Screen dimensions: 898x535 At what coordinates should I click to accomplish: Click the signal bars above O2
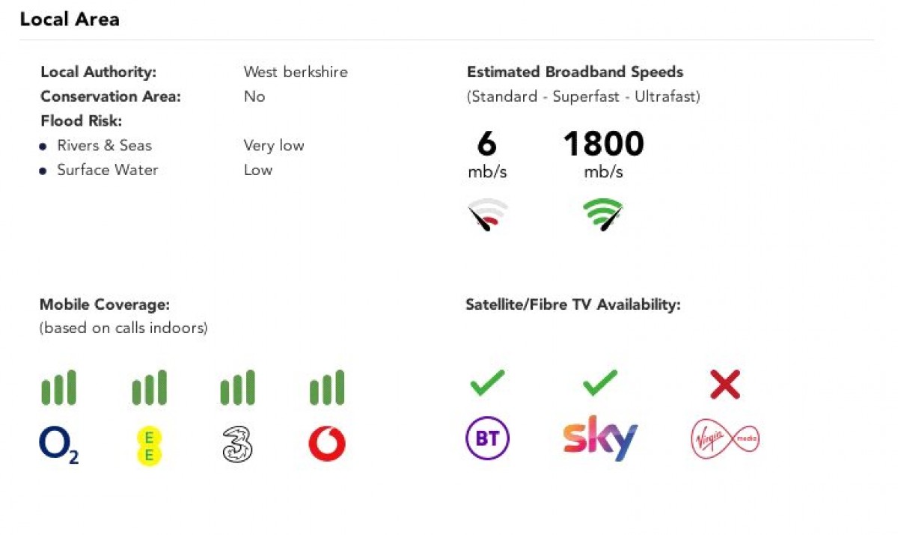(58, 388)
